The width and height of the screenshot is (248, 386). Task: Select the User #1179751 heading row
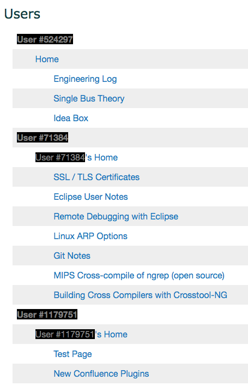(x=130, y=314)
